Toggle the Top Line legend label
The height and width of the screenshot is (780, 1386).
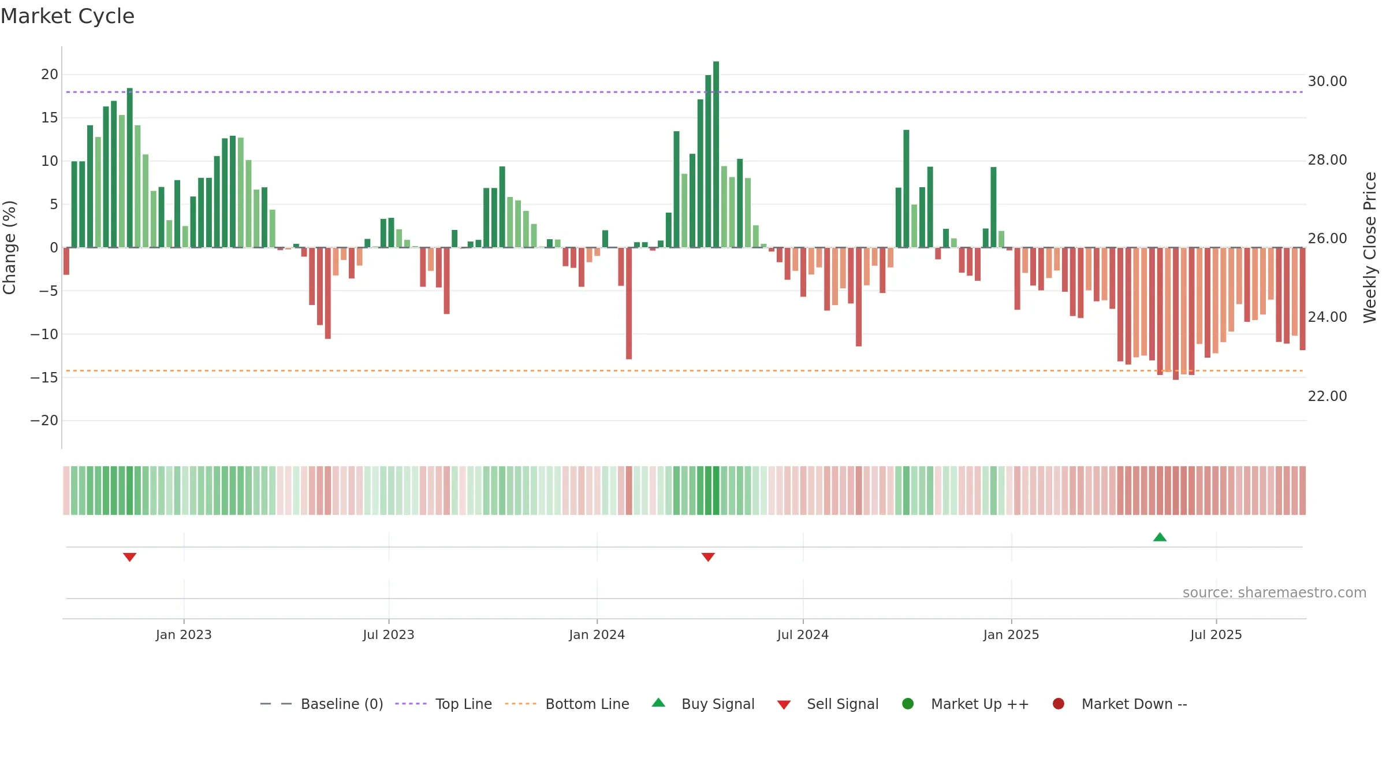pos(464,704)
